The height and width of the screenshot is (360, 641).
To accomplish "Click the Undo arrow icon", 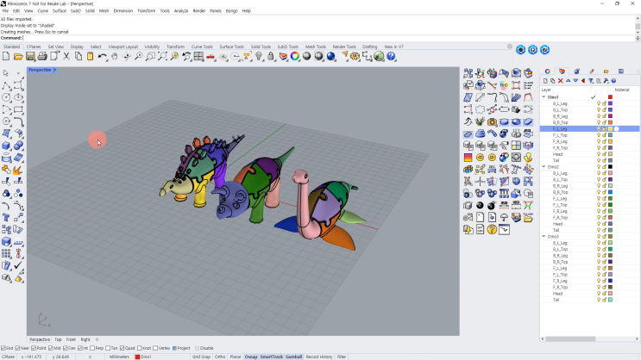I will [102, 56].
